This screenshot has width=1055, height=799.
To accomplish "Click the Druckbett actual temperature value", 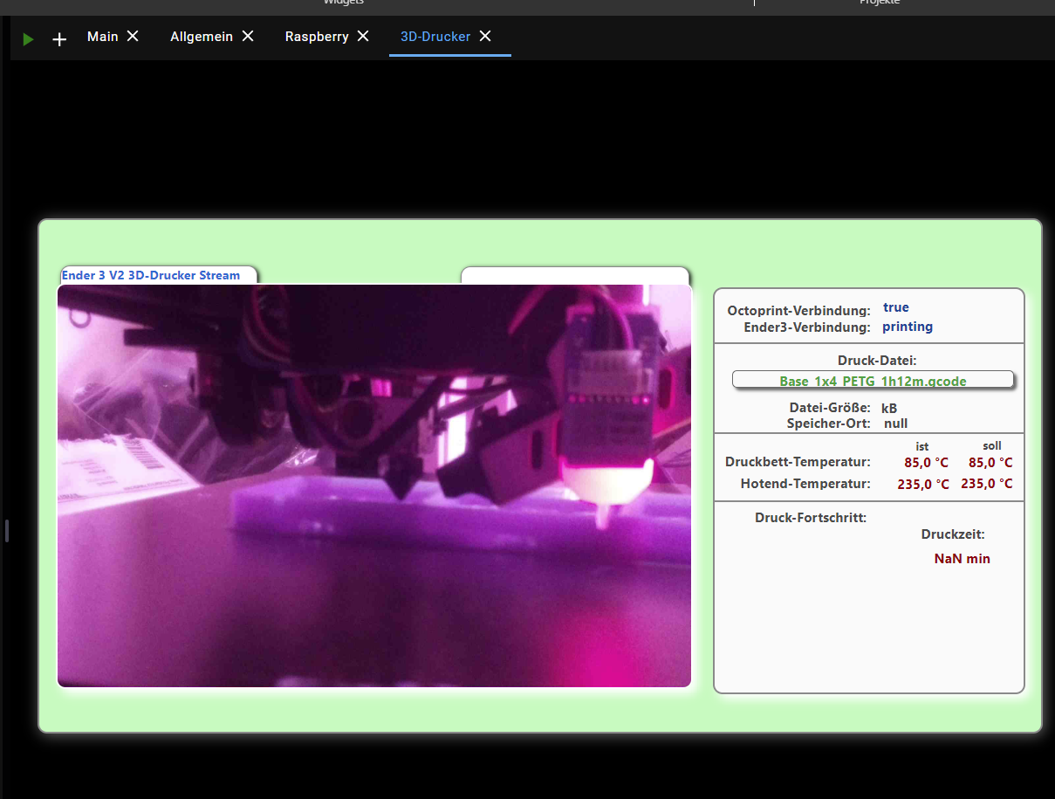I will [926, 463].
